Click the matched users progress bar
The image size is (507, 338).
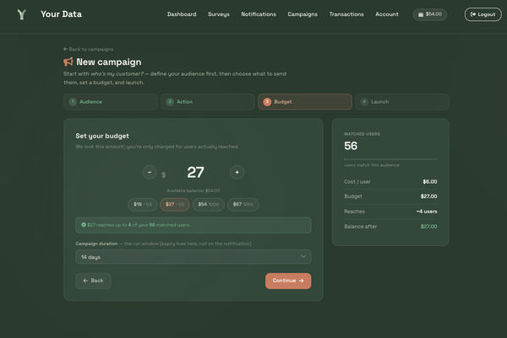[x=390, y=159]
